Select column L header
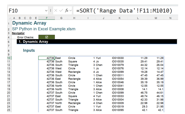Viewport: 185px width, 114px height. [138, 18]
